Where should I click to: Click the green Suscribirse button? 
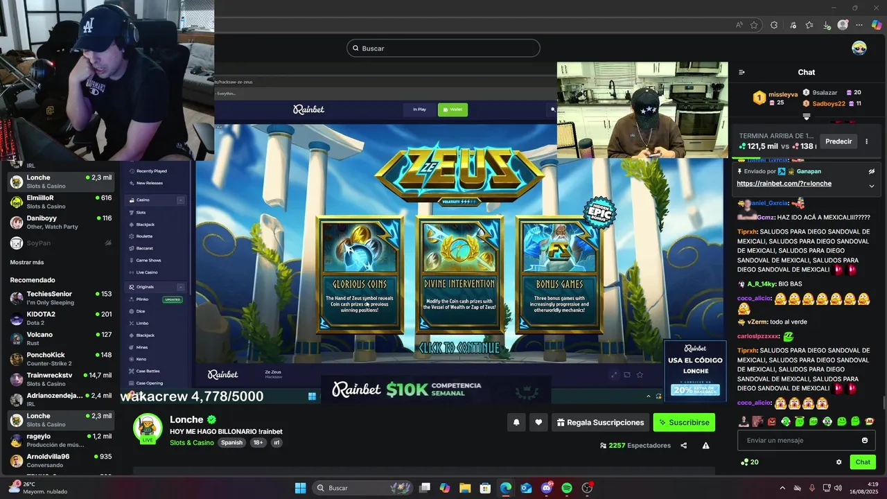coord(684,422)
